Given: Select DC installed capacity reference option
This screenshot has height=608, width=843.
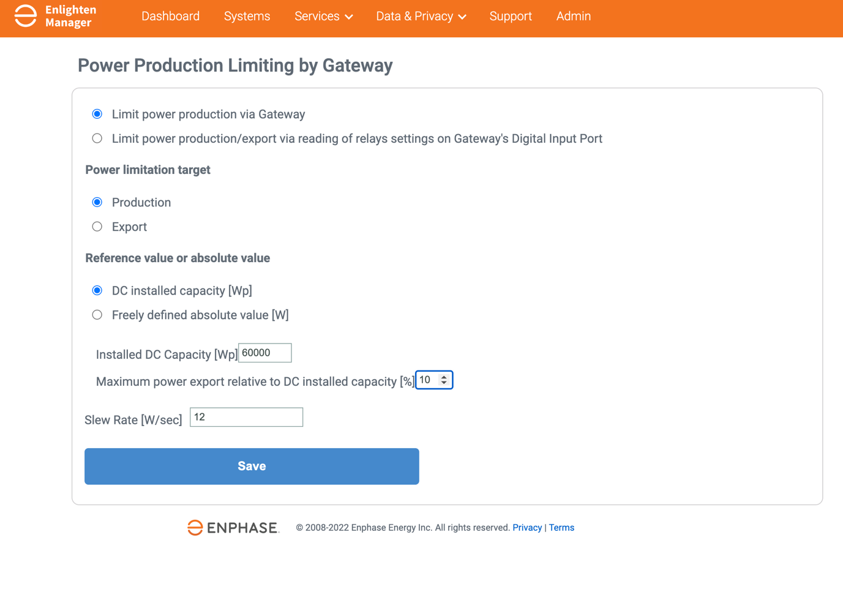Looking at the screenshot, I should coord(97,290).
